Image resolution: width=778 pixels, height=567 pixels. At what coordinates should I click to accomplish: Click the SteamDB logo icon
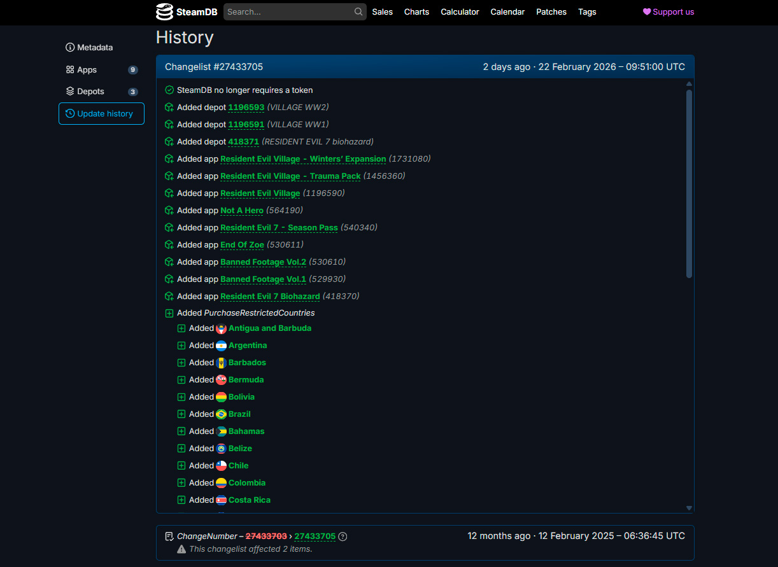tap(164, 11)
